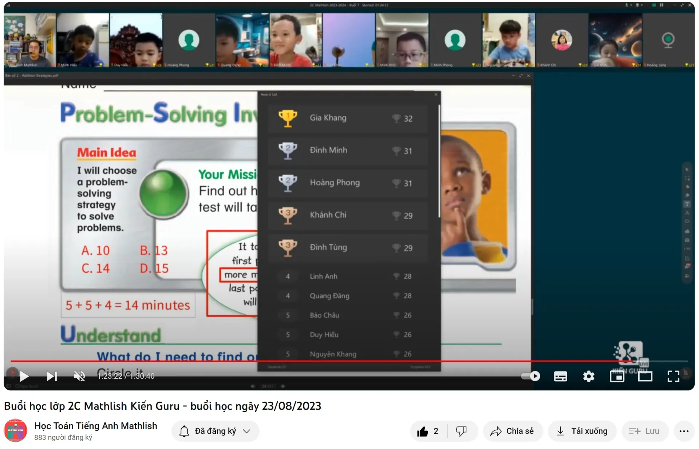Turn on subtitles captions
The width and height of the screenshot is (699, 449).
point(560,376)
